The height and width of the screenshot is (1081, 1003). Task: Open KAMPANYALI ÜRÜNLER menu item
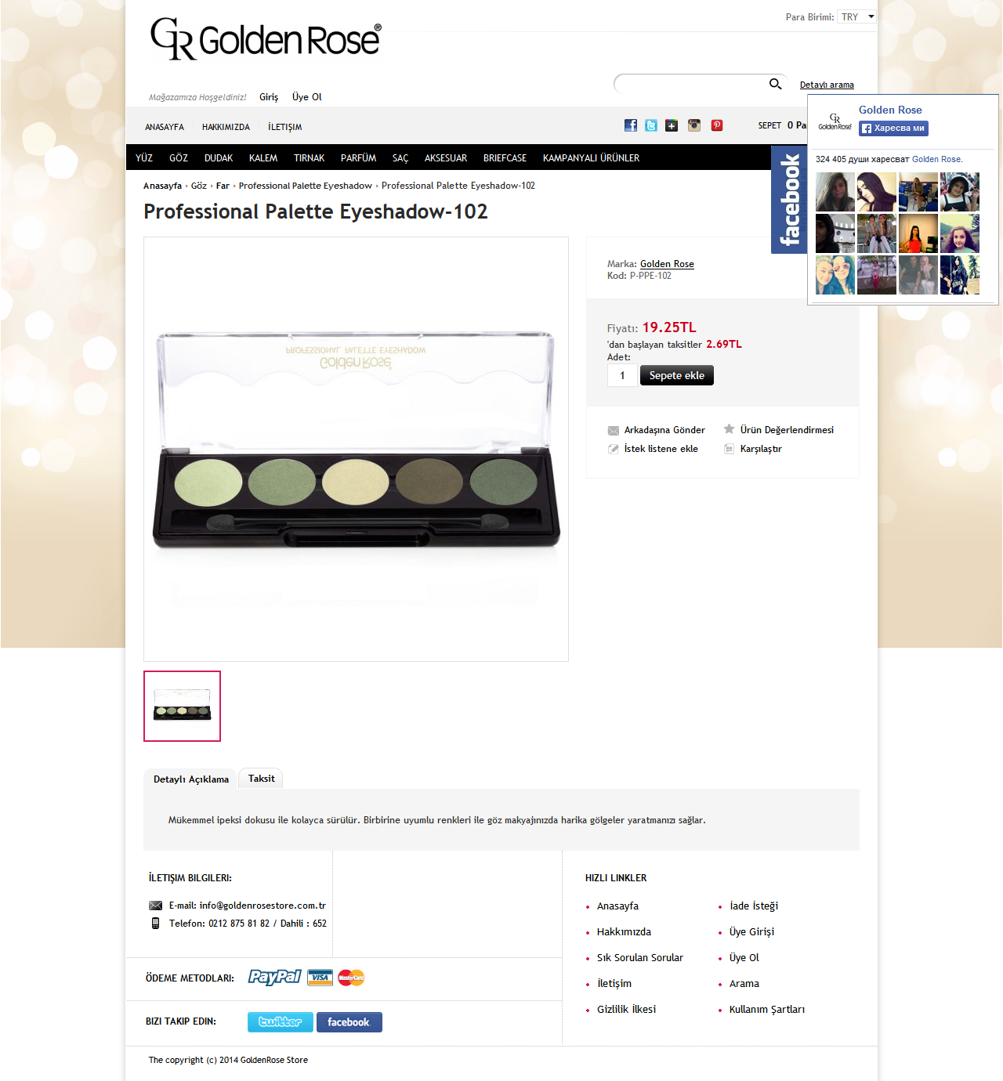[591, 158]
